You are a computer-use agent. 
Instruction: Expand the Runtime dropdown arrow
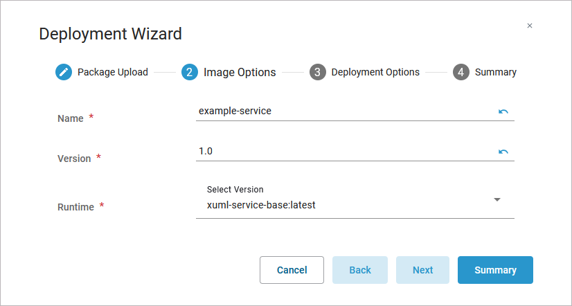[497, 200]
